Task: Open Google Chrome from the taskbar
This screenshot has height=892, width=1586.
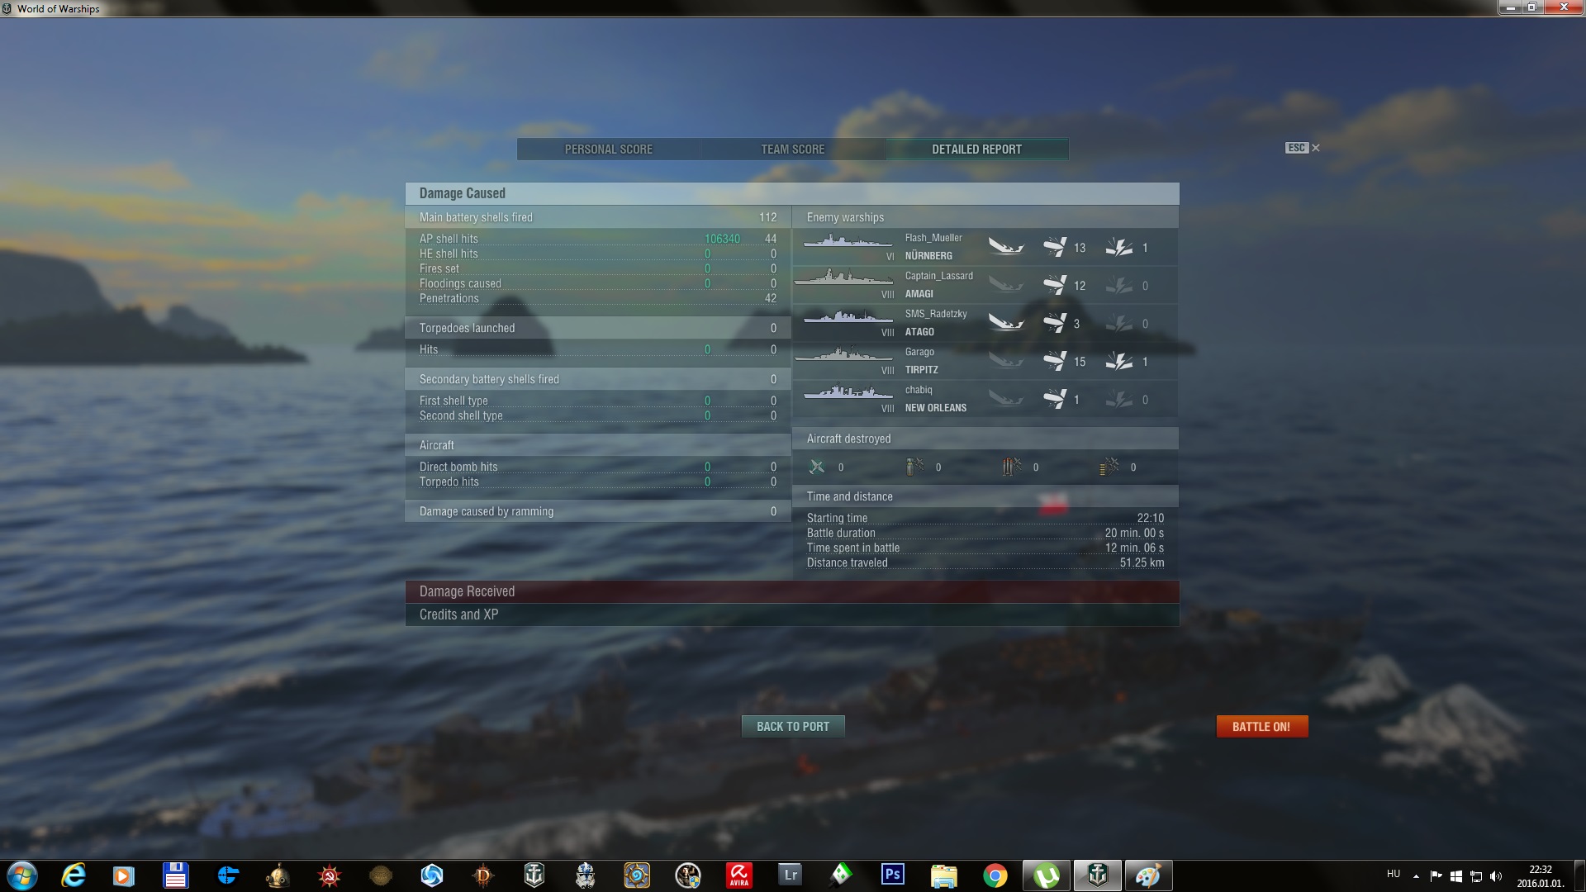Action: click(995, 875)
